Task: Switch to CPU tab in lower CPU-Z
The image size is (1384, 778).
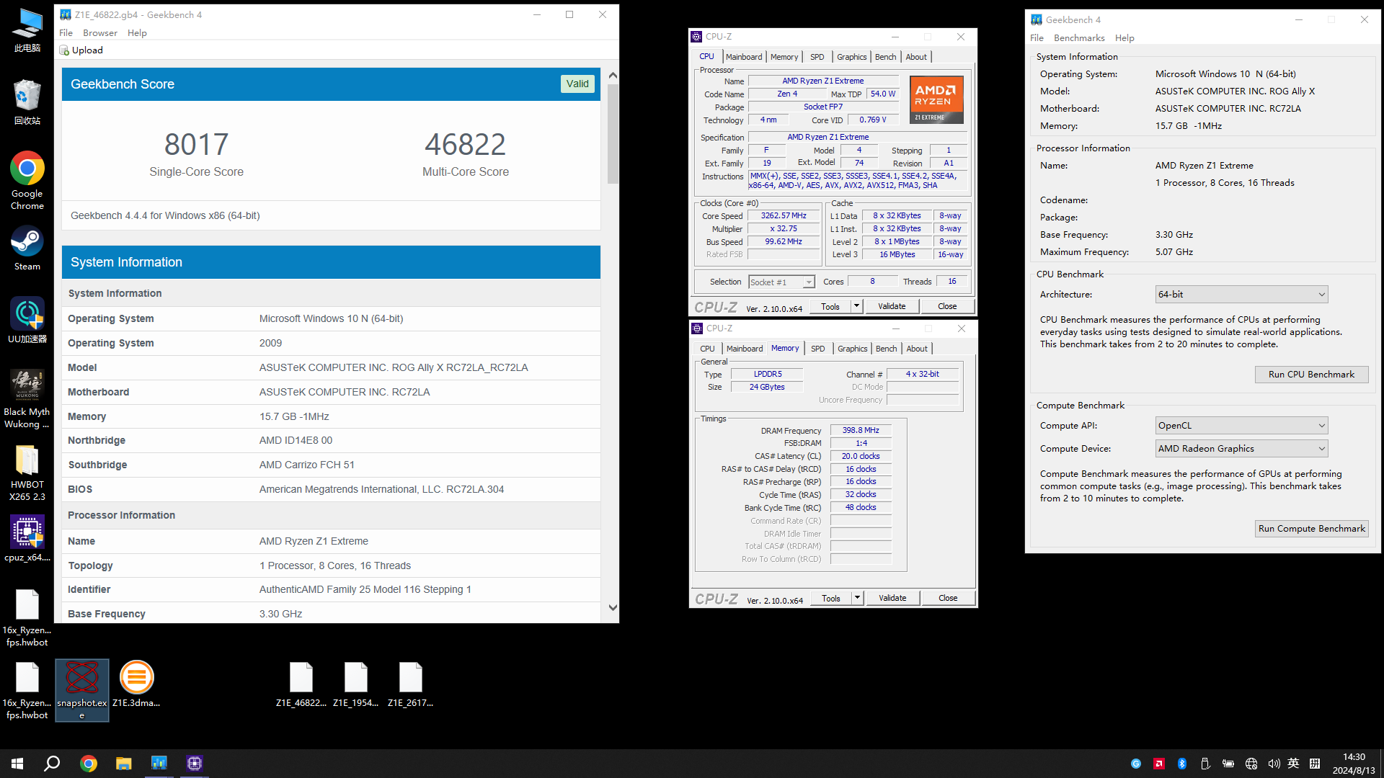Action: point(708,349)
